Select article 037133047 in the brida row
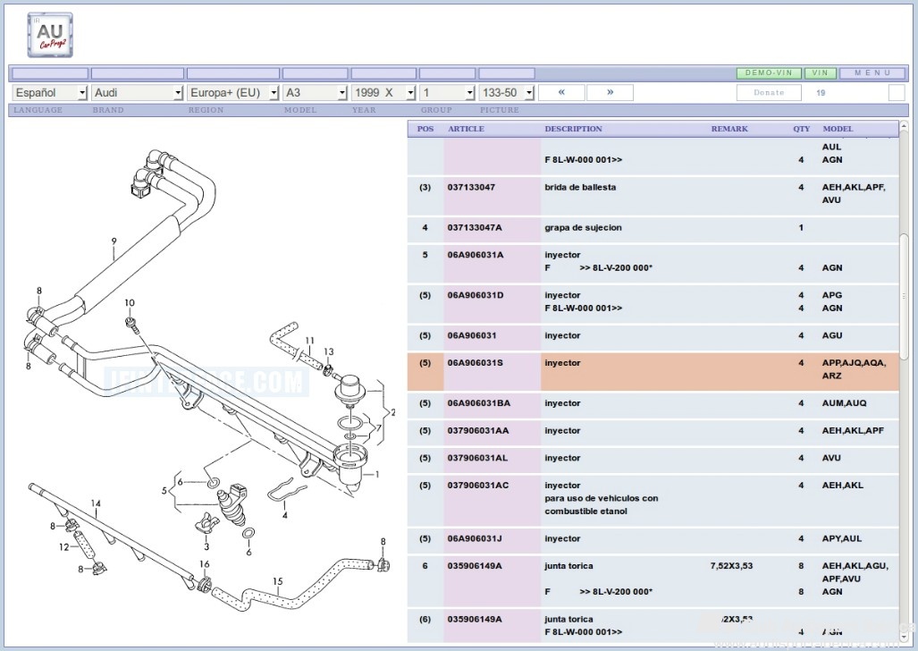Screen dimensions: 918x651 pyautogui.click(x=471, y=188)
